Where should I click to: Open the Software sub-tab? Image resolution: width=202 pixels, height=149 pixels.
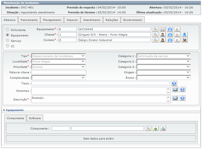35,118
